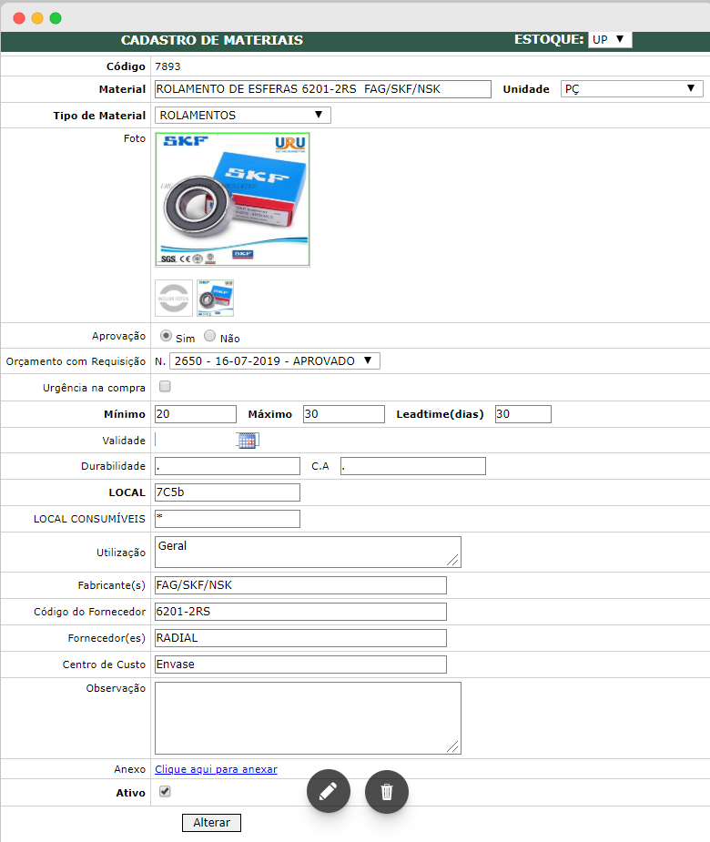This screenshot has height=842, width=710.
Task: Click the round trash delete button
Action: (x=387, y=792)
